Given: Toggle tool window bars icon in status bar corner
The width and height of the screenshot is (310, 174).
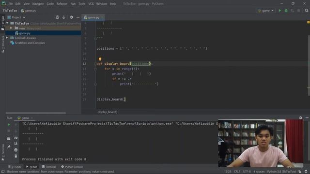Looking at the screenshot, I should pos(3,172).
